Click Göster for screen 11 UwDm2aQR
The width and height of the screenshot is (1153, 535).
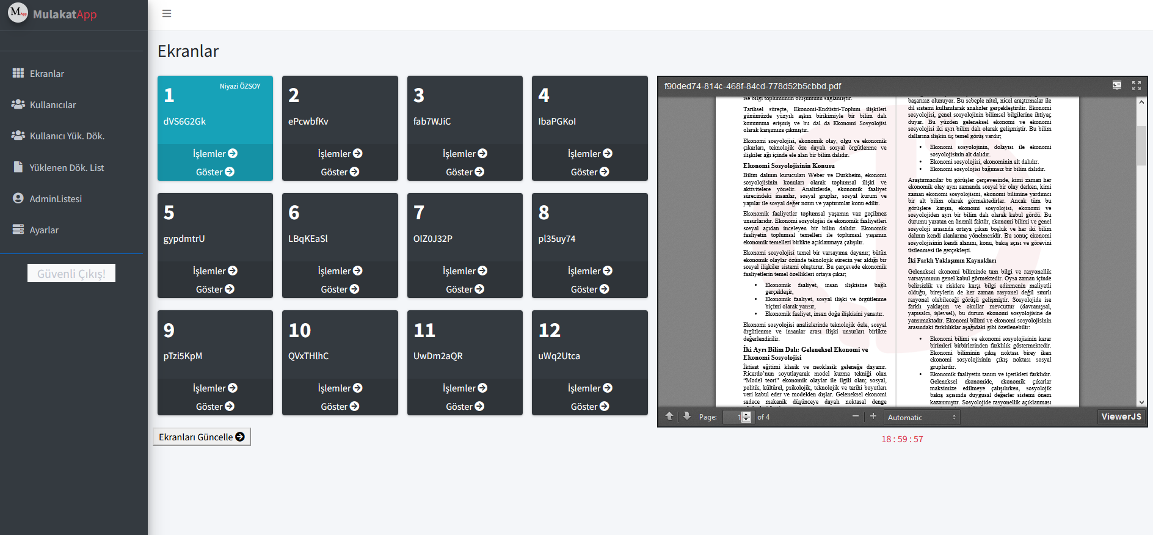click(x=465, y=406)
